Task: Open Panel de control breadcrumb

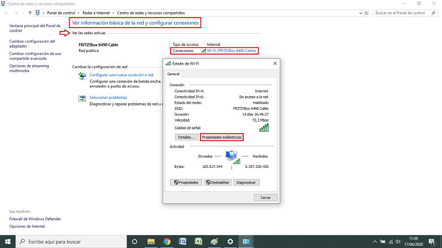Action: pyautogui.click(x=61, y=13)
